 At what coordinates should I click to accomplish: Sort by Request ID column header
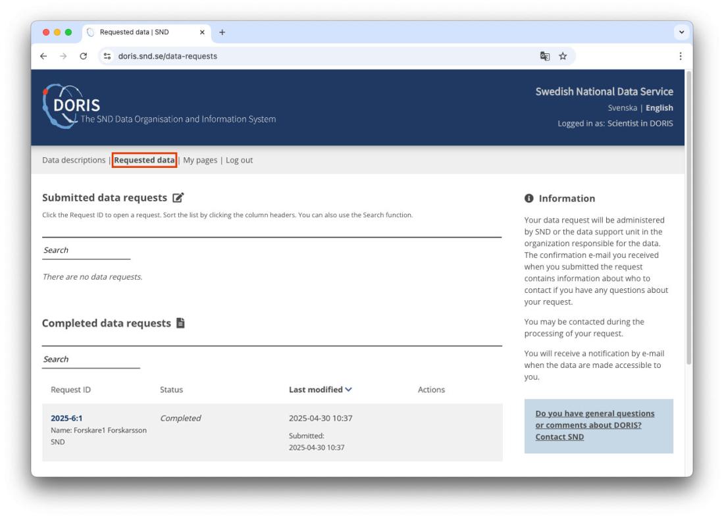[x=70, y=390]
